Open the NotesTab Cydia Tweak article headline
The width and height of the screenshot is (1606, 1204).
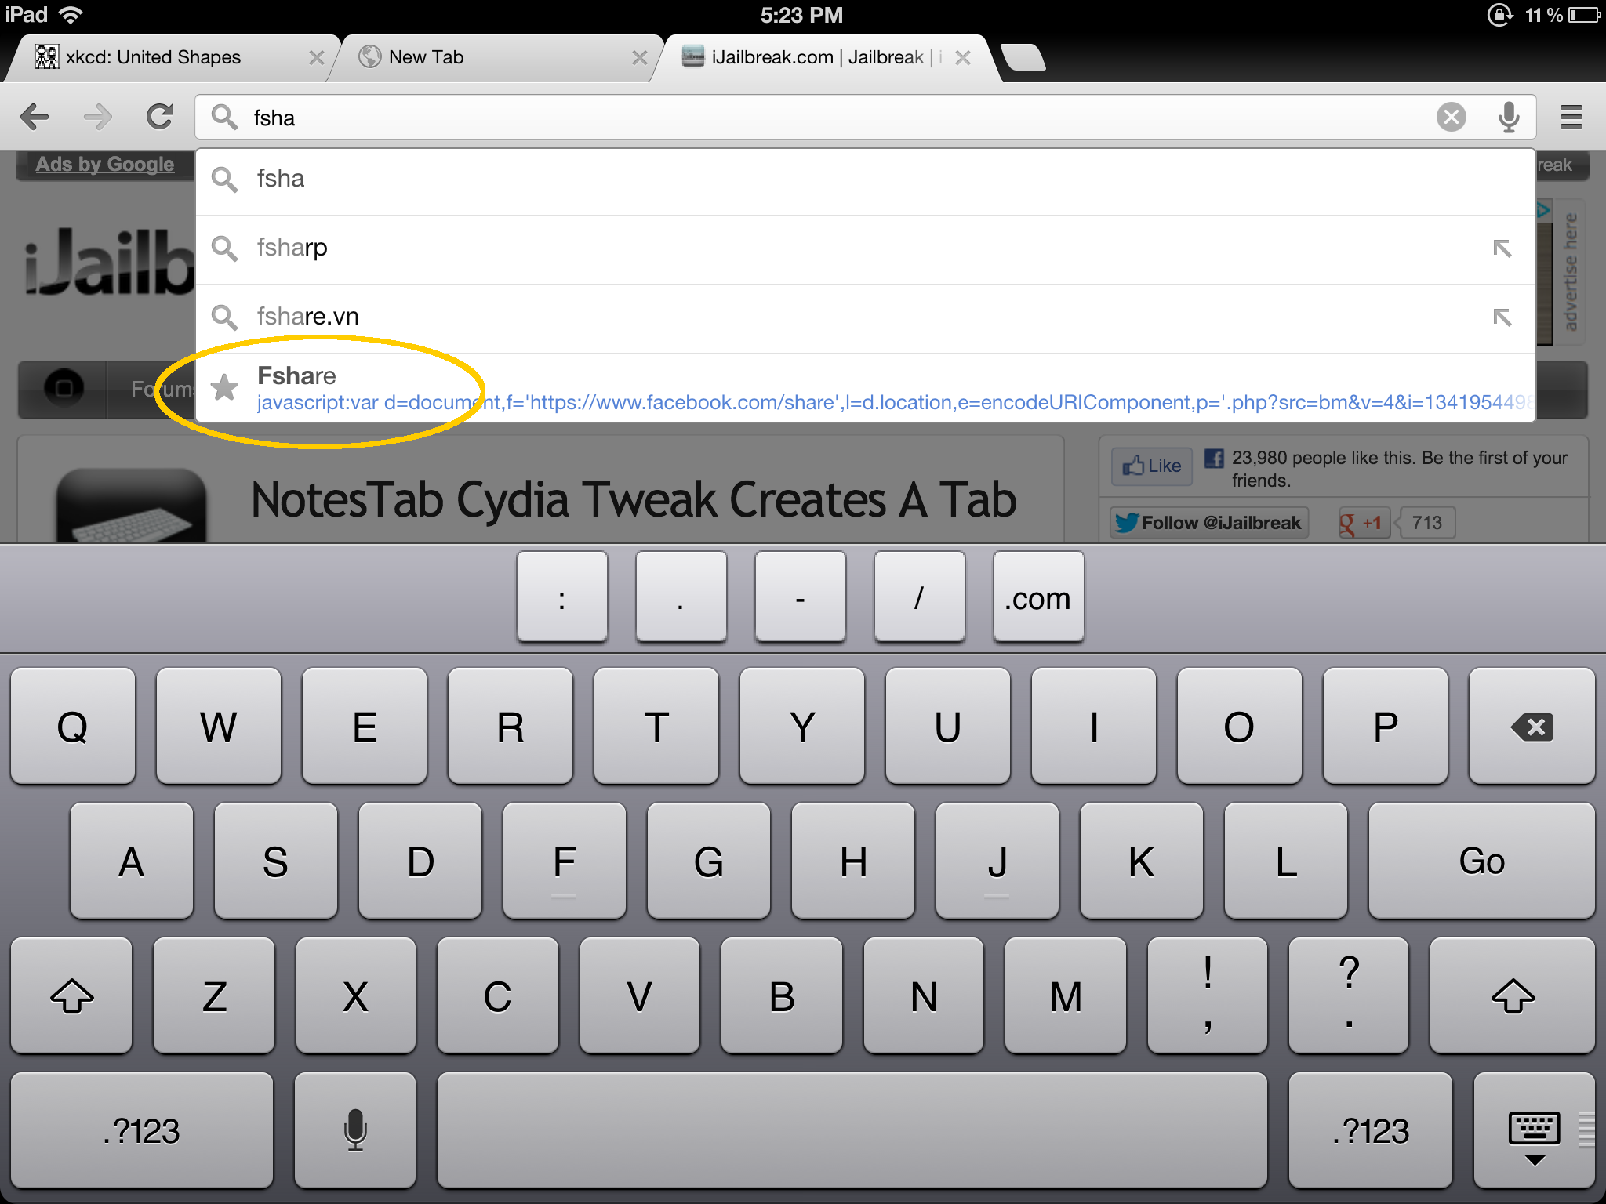634,500
